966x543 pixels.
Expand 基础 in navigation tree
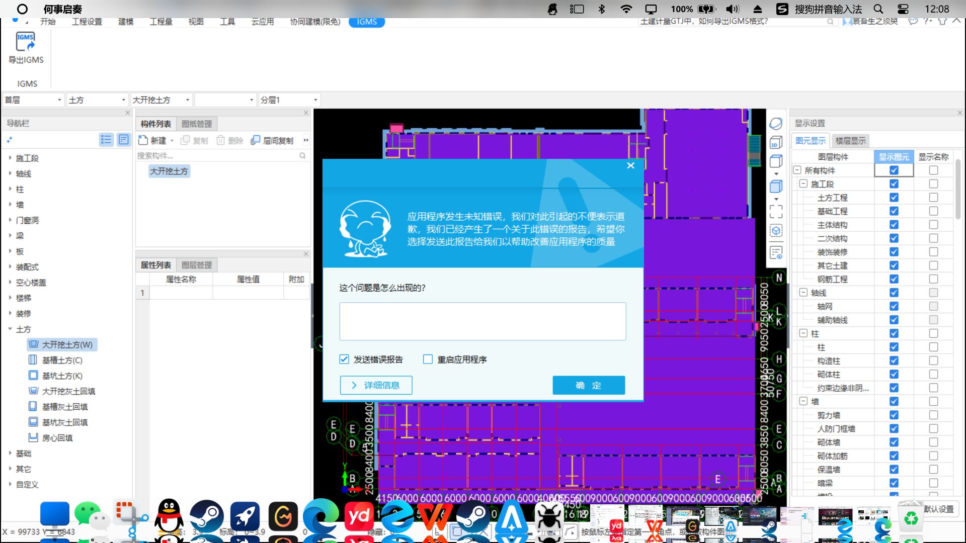(10, 453)
